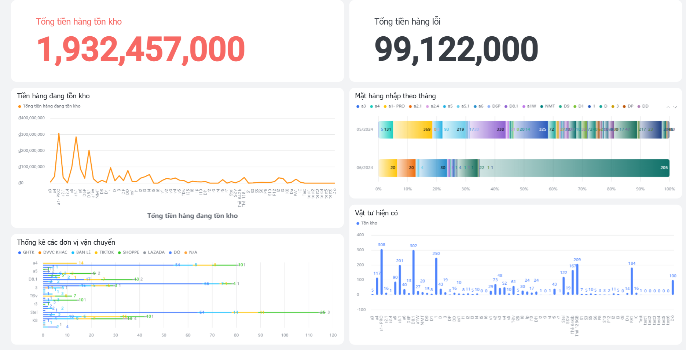The width and height of the screenshot is (686, 350).
Task: Toggle DVVC KHÁC legend entry
Action: pos(53,252)
